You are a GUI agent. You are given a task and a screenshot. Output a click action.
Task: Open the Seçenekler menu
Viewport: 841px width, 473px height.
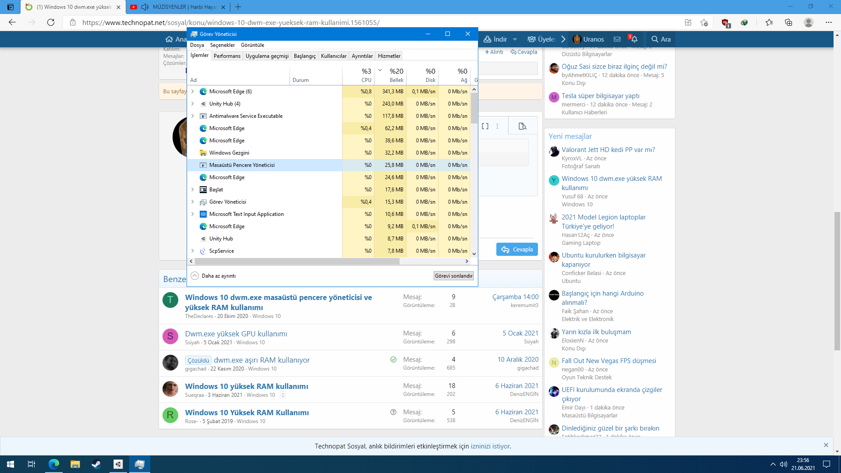222,45
